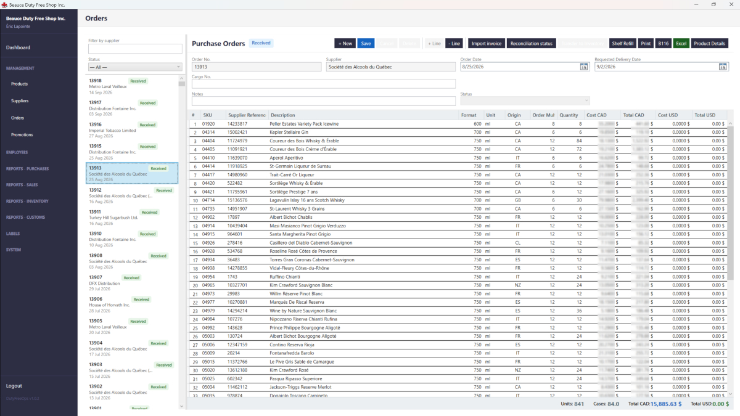Select order 13916 Imperial Tobacco Limited
This screenshot has width=740, height=416.
[x=131, y=130]
